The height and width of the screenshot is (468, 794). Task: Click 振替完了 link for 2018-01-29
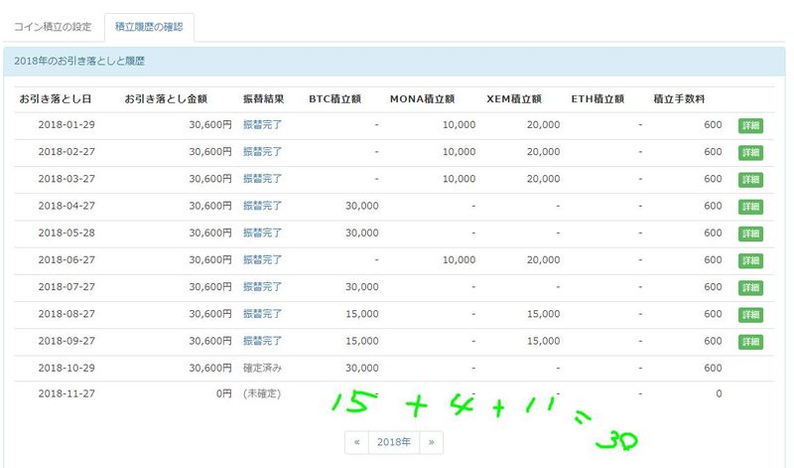262,125
